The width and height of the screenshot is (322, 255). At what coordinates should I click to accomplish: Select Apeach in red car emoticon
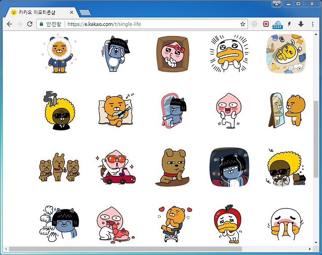click(115, 167)
